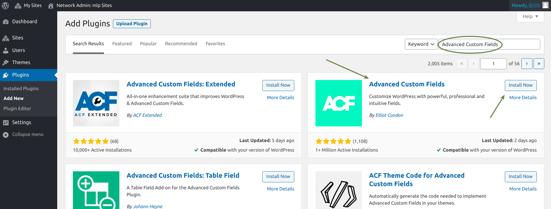This screenshot has width=551, height=209.
Task: Click the "2,005 items" count text
Action: pos(440,64)
